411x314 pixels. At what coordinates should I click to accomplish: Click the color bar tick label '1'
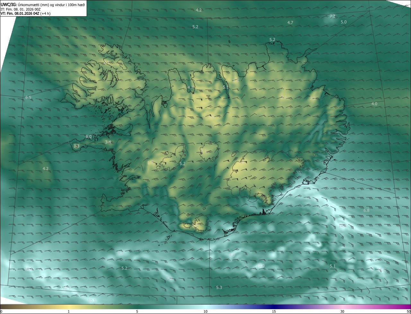coord(69,311)
